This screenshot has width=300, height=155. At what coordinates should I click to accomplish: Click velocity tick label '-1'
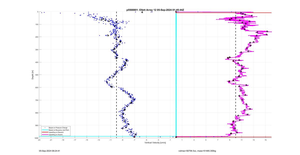[170, 140]
